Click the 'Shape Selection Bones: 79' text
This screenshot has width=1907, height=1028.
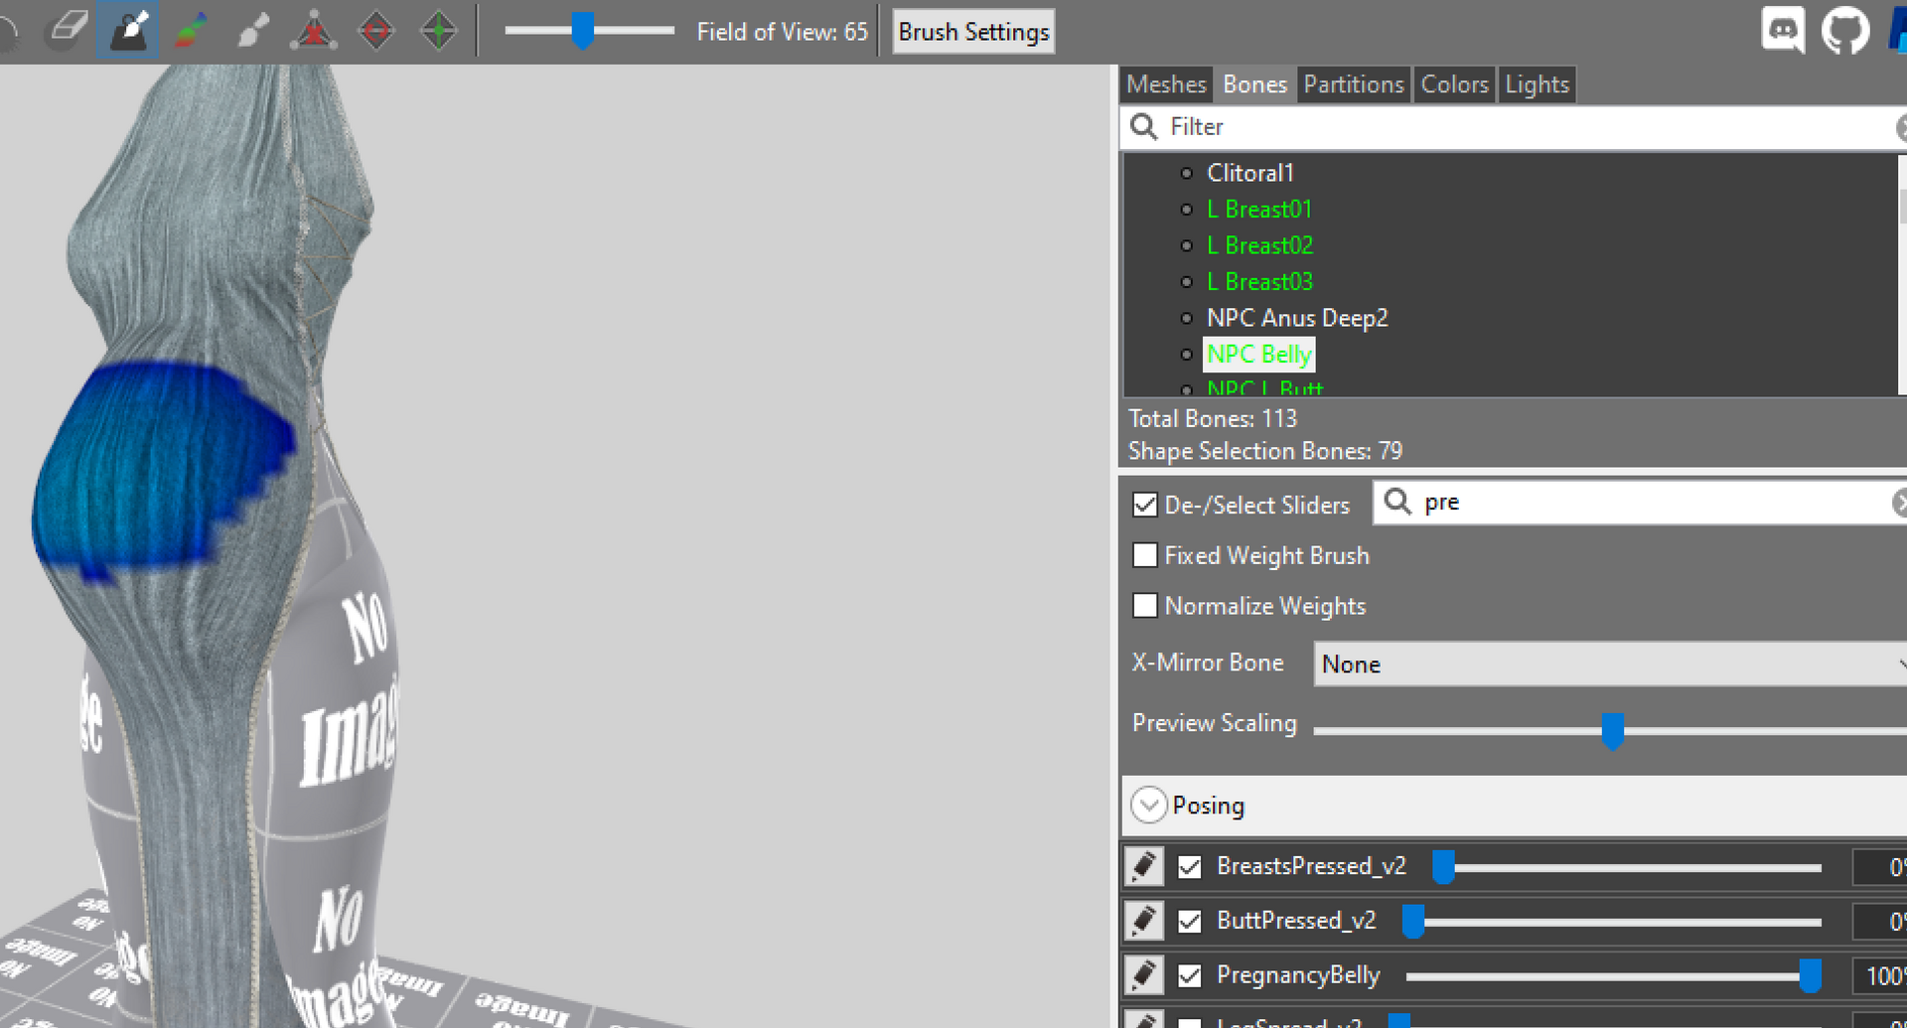(1265, 451)
